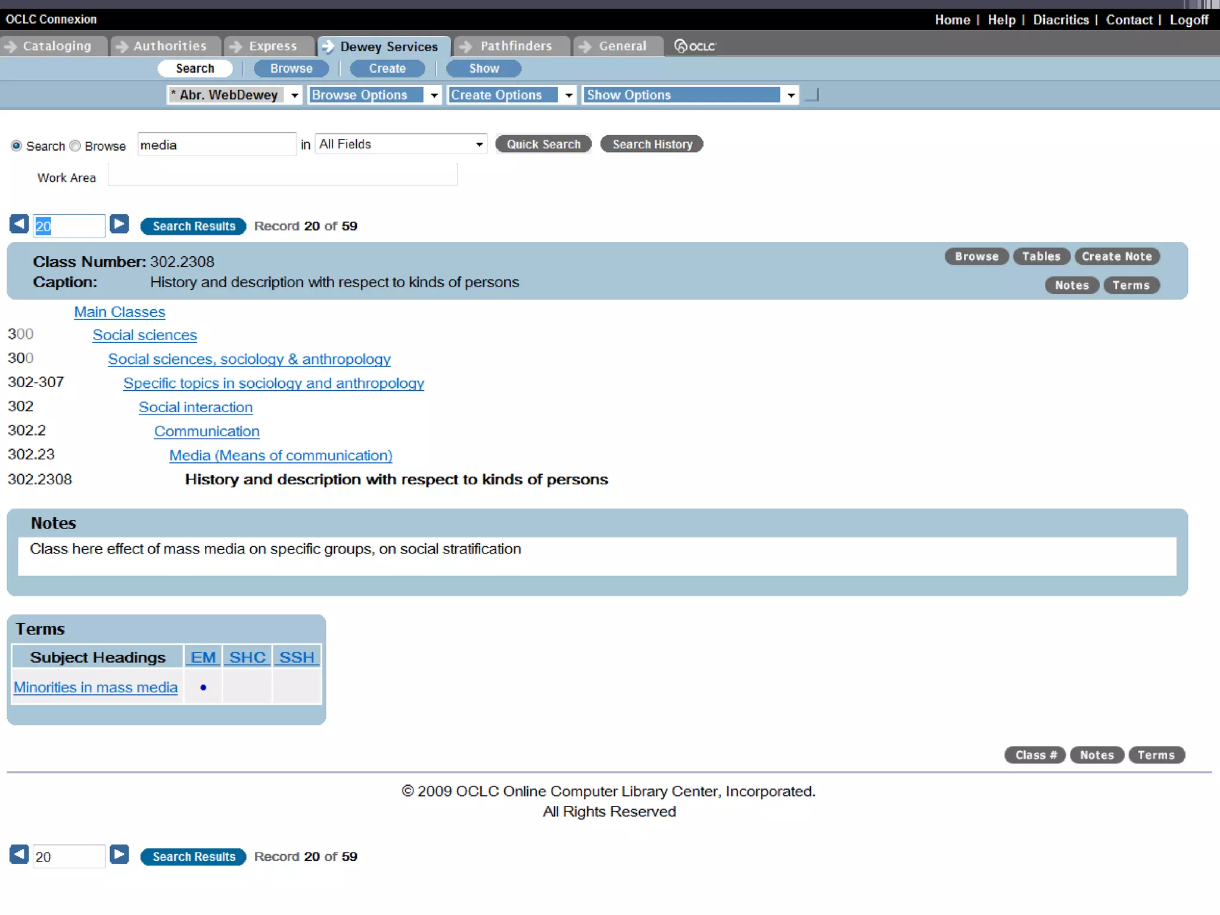Viewport: 1220px width, 915px height.
Task: Click the Create Note button
Action: point(1116,256)
